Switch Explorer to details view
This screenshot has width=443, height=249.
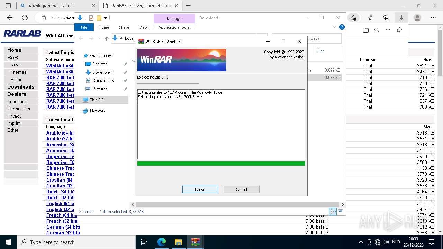tap(333, 211)
